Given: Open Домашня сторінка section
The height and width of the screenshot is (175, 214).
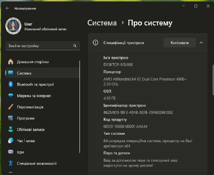Looking at the screenshot, I should tap(42, 62).
